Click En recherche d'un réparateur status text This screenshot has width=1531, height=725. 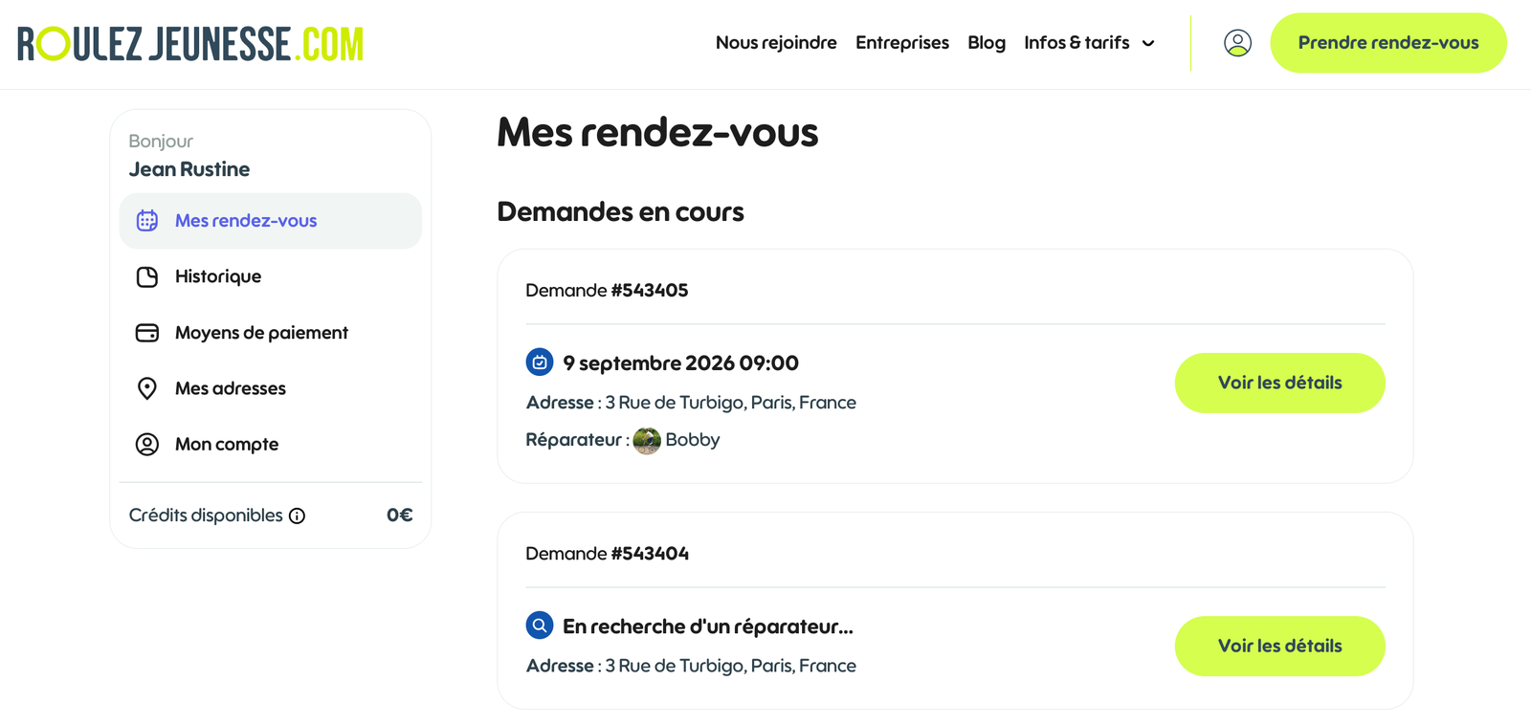pyautogui.click(x=708, y=626)
